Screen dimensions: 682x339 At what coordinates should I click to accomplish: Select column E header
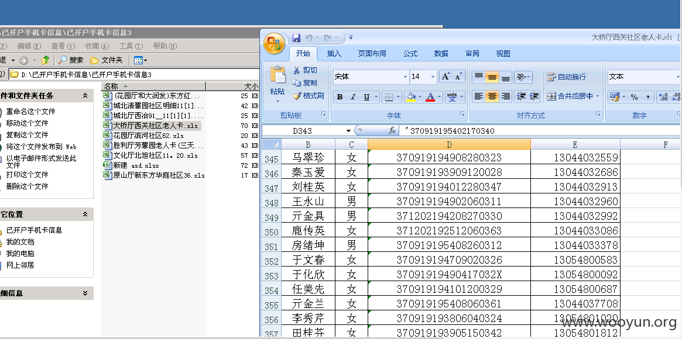click(x=575, y=144)
